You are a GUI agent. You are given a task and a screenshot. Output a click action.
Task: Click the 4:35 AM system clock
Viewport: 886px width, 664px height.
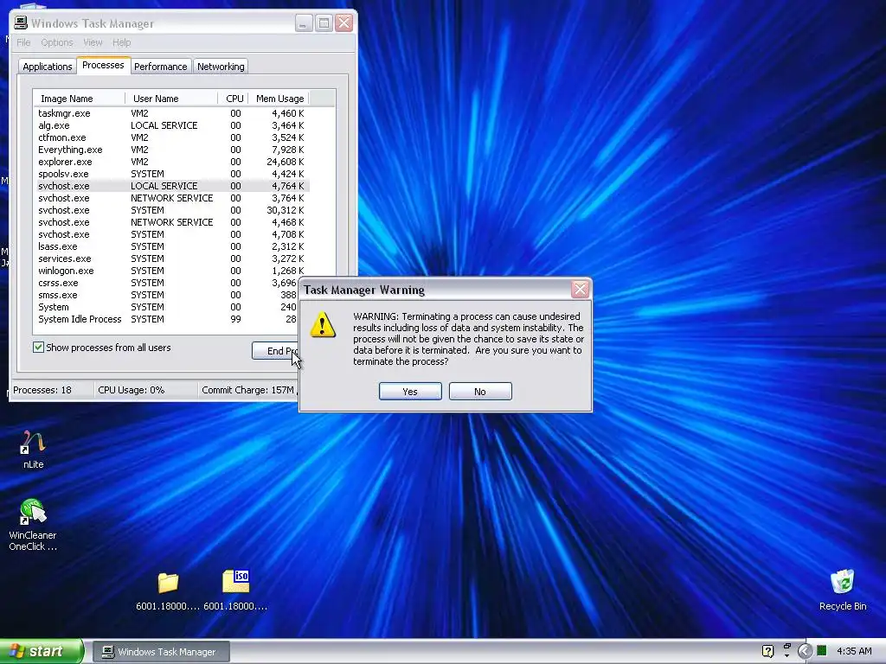854,651
